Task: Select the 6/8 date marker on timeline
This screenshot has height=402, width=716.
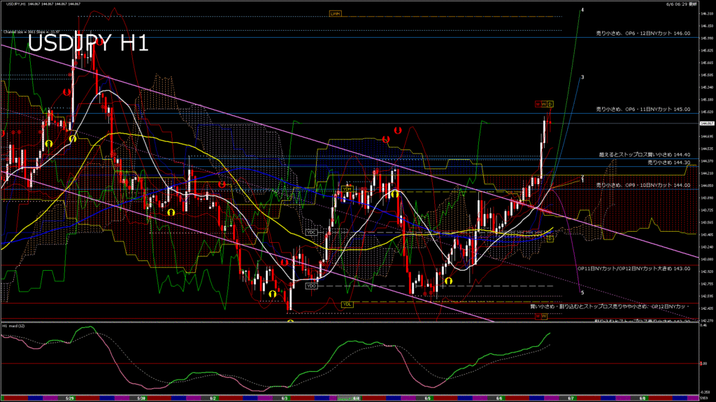Action: point(643,399)
